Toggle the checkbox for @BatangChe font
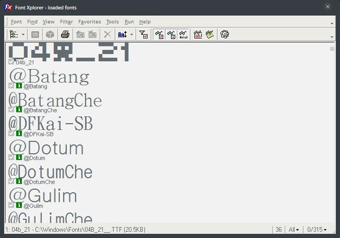The height and width of the screenshot is (238, 340). click(11, 110)
